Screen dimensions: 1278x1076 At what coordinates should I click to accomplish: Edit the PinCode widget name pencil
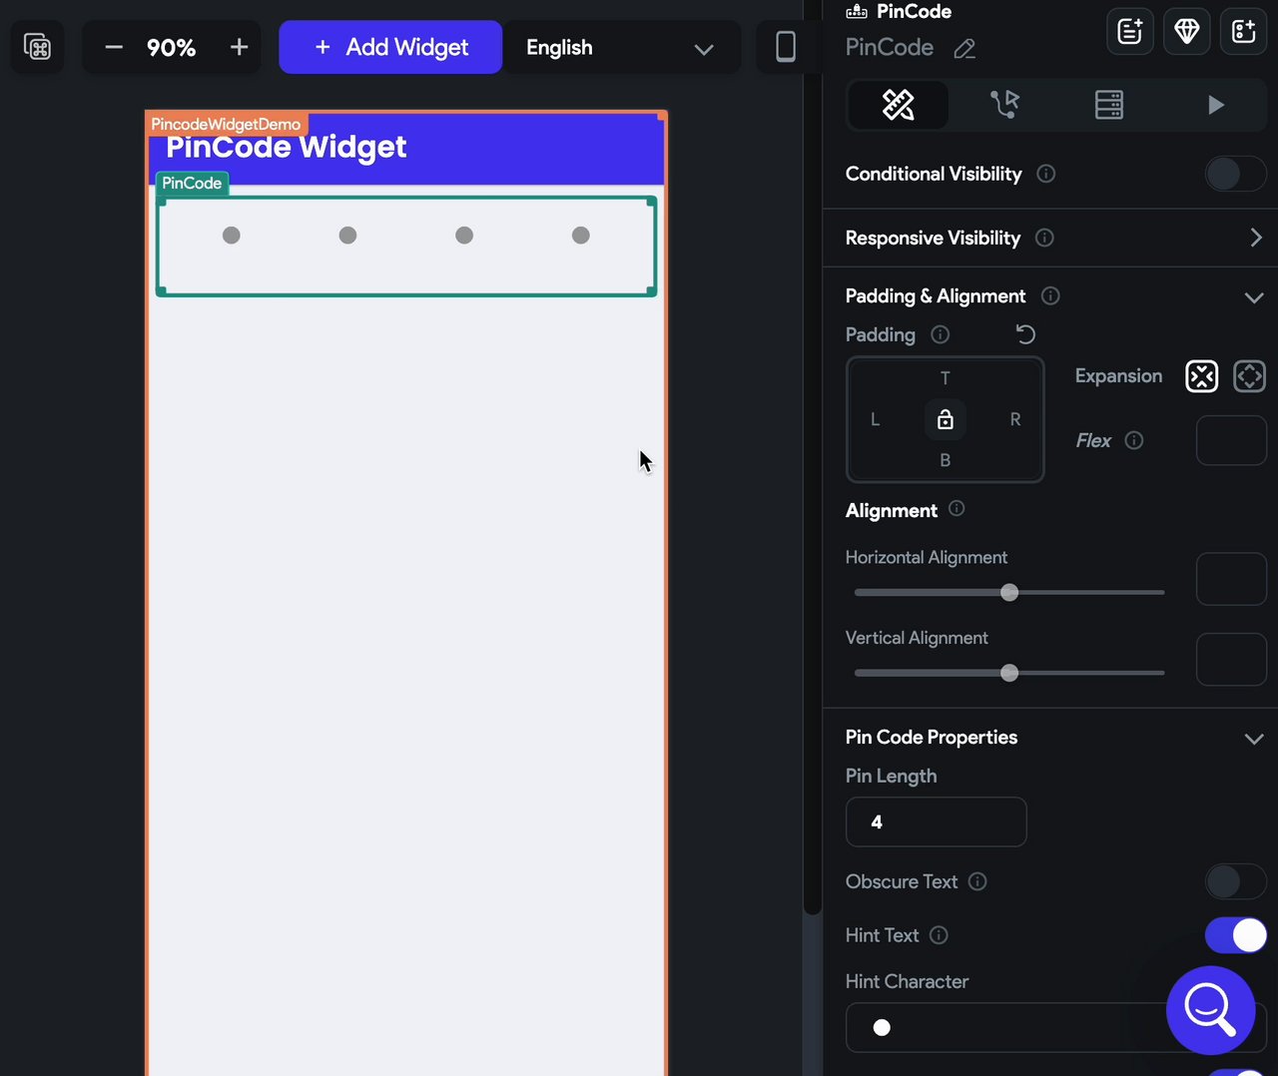[964, 48]
